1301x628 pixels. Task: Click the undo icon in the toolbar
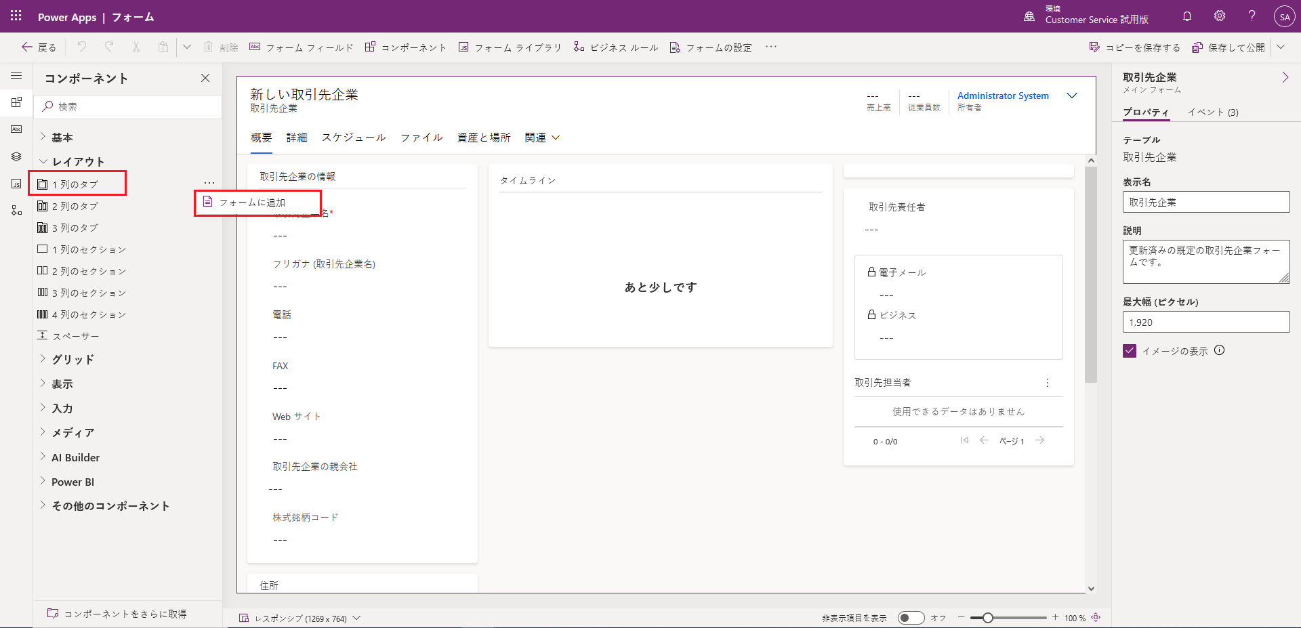[81, 47]
